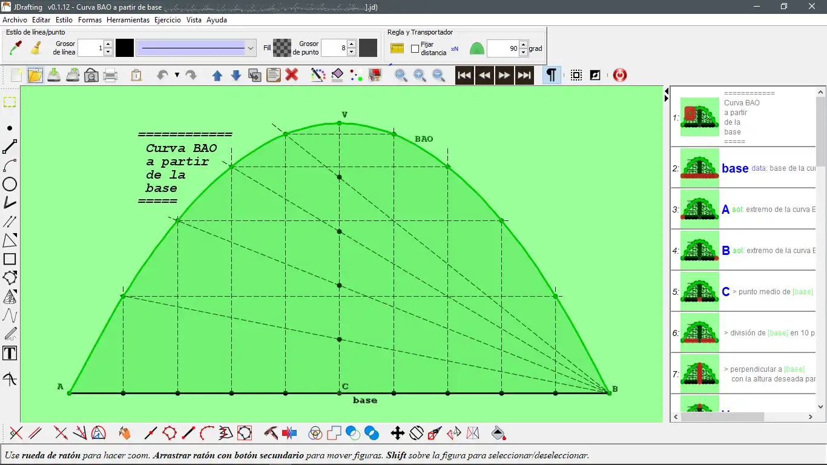
Task: Click the black line color swatch
Action: pos(125,48)
